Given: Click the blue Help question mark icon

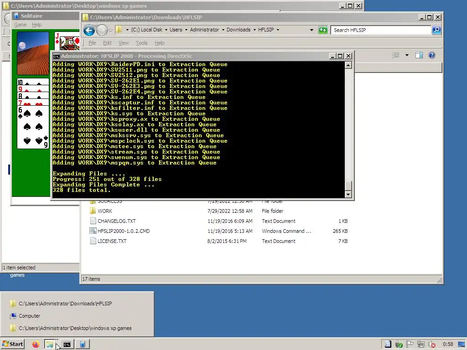Looking at the screenshot, I should tap(432, 55).
